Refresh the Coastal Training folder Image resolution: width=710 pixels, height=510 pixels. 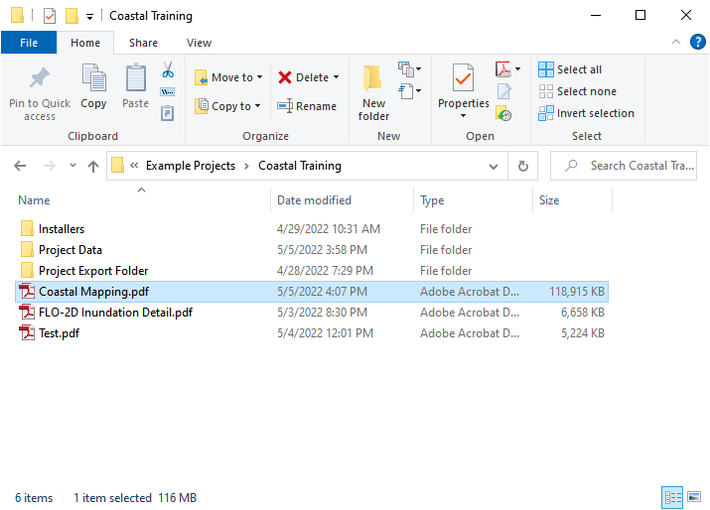[522, 166]
